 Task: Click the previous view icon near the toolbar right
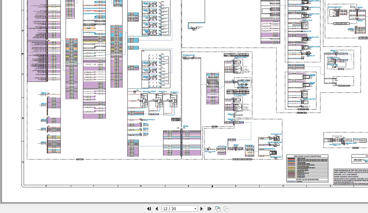pos(218,209)
